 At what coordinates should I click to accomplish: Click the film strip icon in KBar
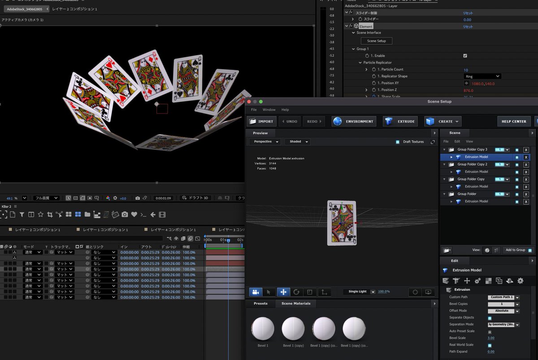[x=162, y=215]
